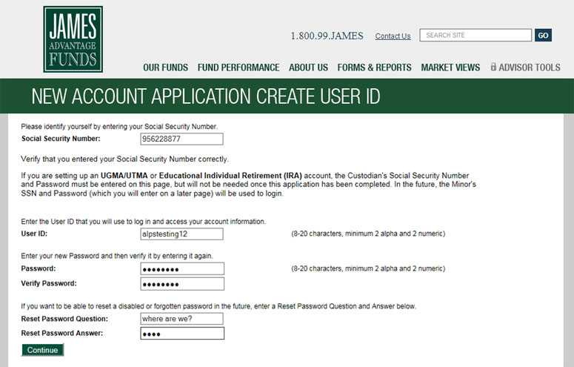This screenshot has width=574, height=367.
Task: Open the Advisor Tools menu label
Action: [530, 67]
